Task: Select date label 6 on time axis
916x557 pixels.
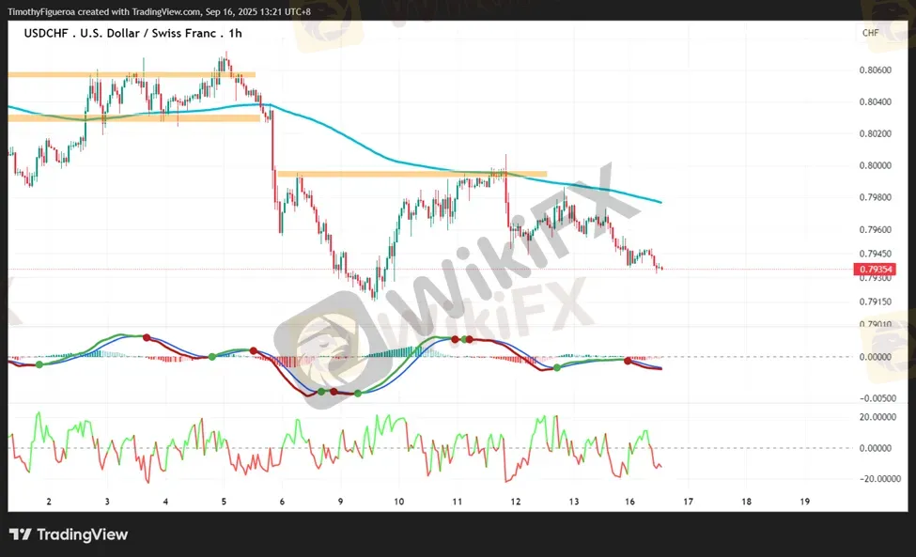Action: pos(282,502)
